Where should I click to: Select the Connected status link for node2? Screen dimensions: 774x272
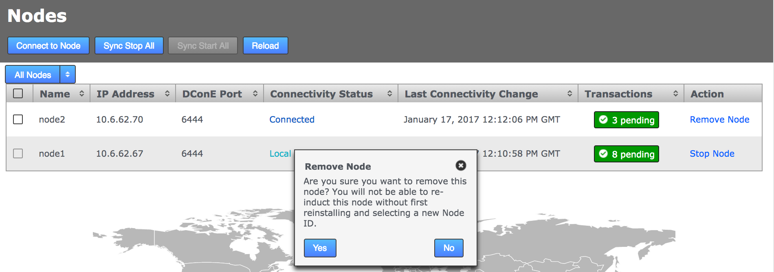point(292,119)
